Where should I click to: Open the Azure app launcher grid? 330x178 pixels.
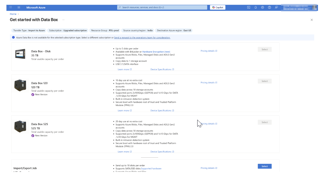pos(11,7)
